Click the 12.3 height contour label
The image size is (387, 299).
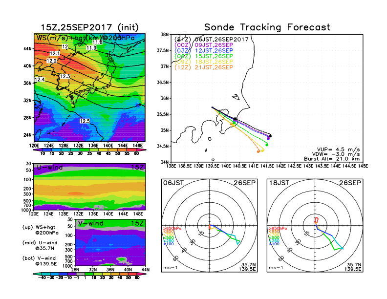[65, 76]
